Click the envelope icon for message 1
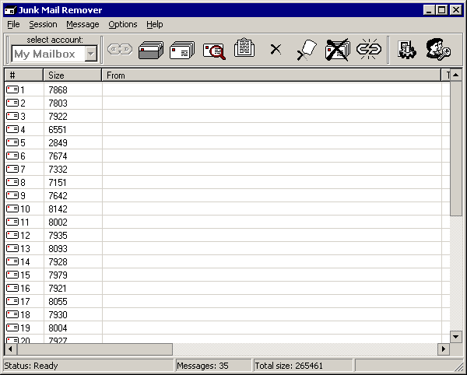467x375 pixels. [x=12, y=89]
